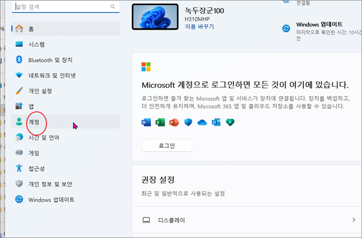
Task: Click the PowerPoint app icon
Action: (x=174, y=123)
